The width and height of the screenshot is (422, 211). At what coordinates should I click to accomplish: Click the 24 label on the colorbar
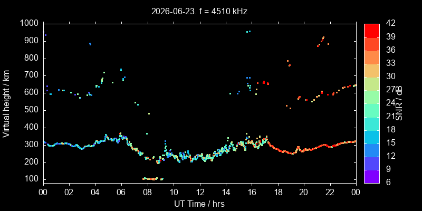coord(389,103)
